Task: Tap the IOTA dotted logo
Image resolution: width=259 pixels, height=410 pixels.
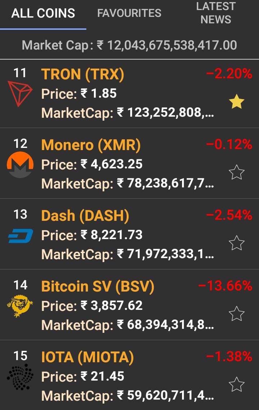Action: tap(20, 377)
